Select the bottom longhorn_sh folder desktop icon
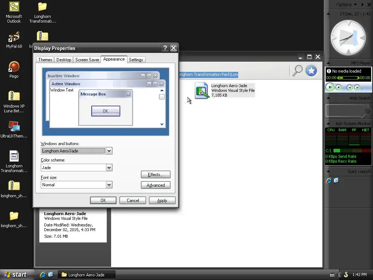This screenshot has height=280, width=373. coord(14,219)
